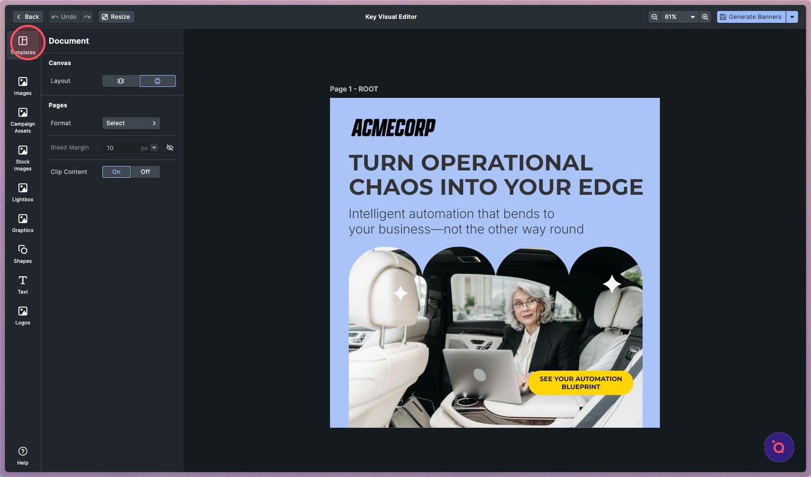Click the Bleed Margin value field
Screen dimensions: 811x477
coord(121,148)
